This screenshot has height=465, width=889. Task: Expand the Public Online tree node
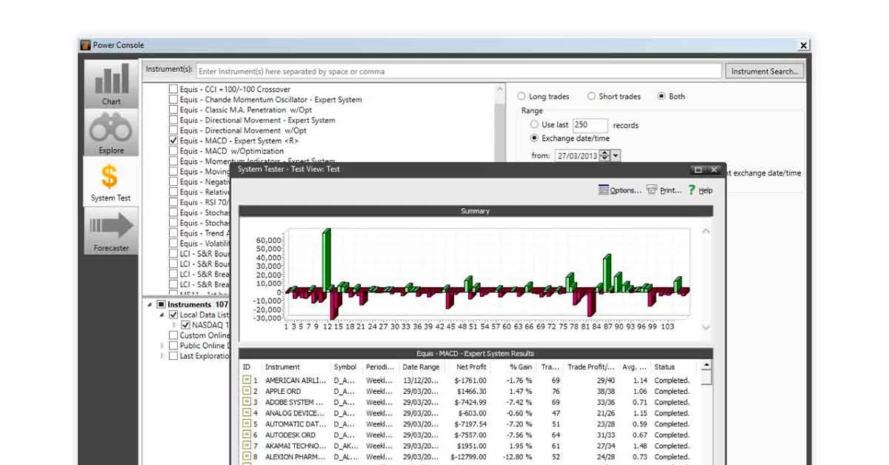tap(163, 345)
